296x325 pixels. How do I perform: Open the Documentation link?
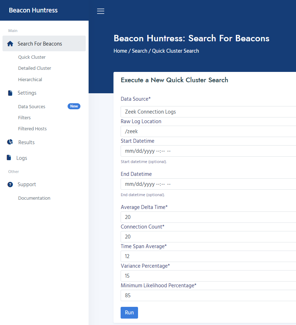point(34,198)
